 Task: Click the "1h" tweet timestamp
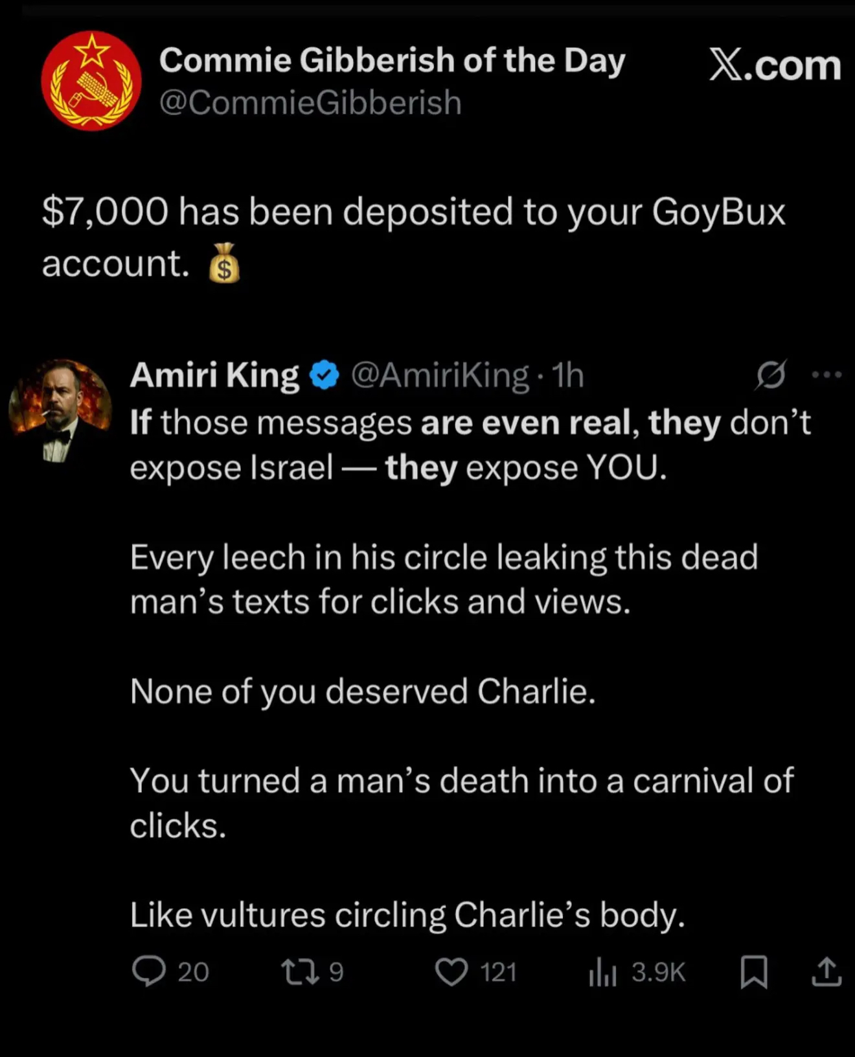(568, 375)
